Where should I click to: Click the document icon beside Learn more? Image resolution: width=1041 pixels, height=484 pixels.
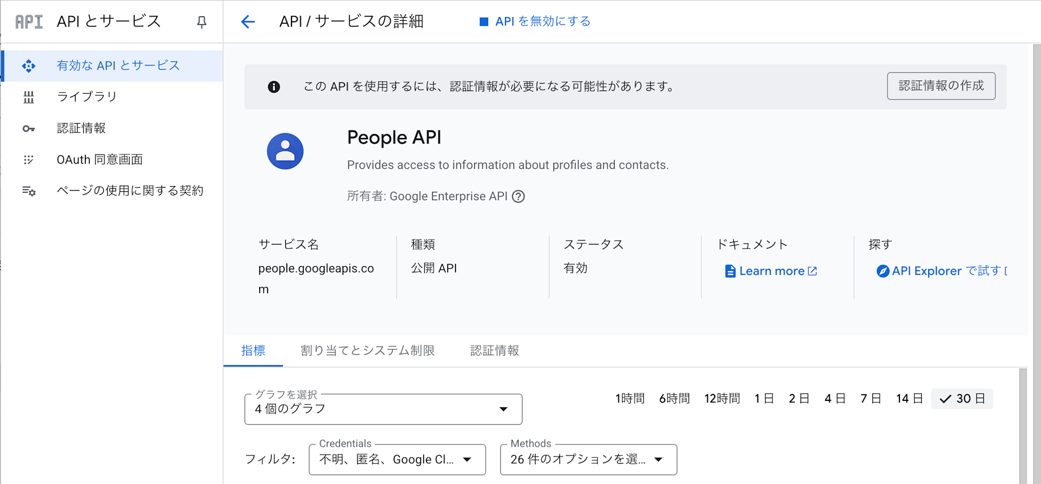pos(730,271)
